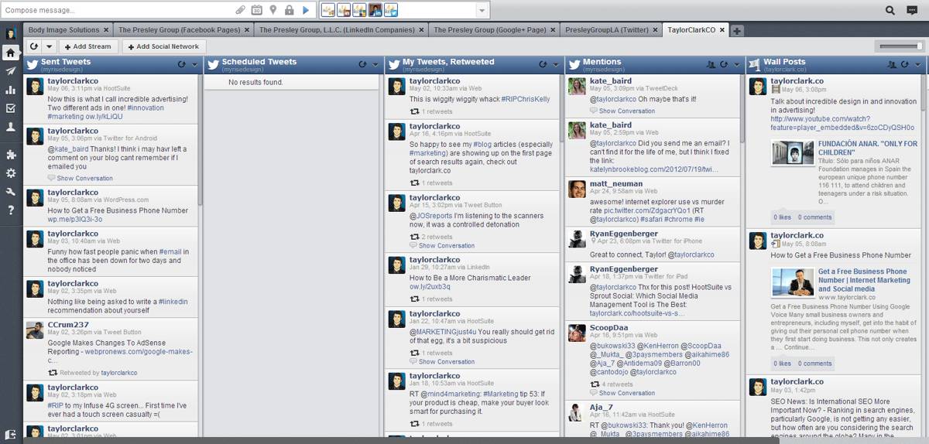The width and height of the screenshot is (929, 444).
Task: Toggle the LinkedIn profile avatar in profile picker
Action: (375, 10)
